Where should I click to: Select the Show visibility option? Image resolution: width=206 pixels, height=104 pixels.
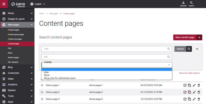coord(107,75)
